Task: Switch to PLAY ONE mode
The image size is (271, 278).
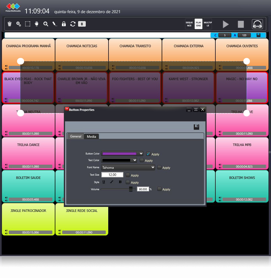Action: click(198, 24)
